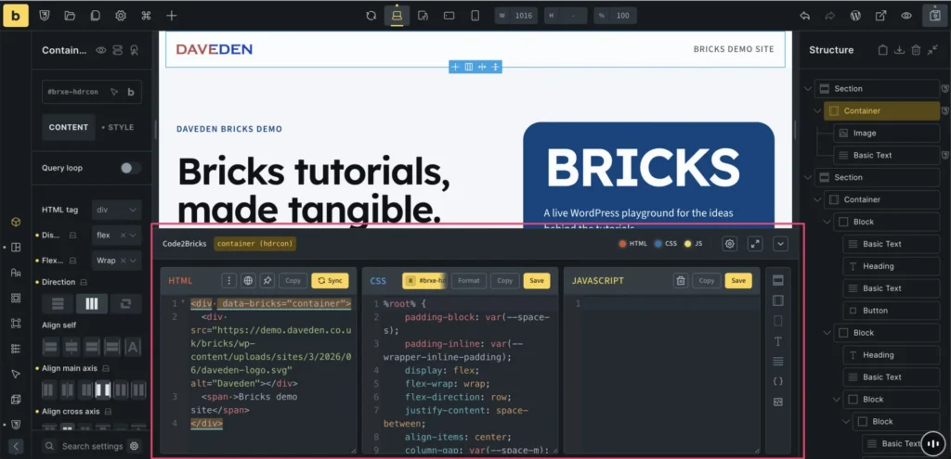This screenshot has height=459, width=951.
Task: Open the view on frontend icon
Action: pos(880,16)
